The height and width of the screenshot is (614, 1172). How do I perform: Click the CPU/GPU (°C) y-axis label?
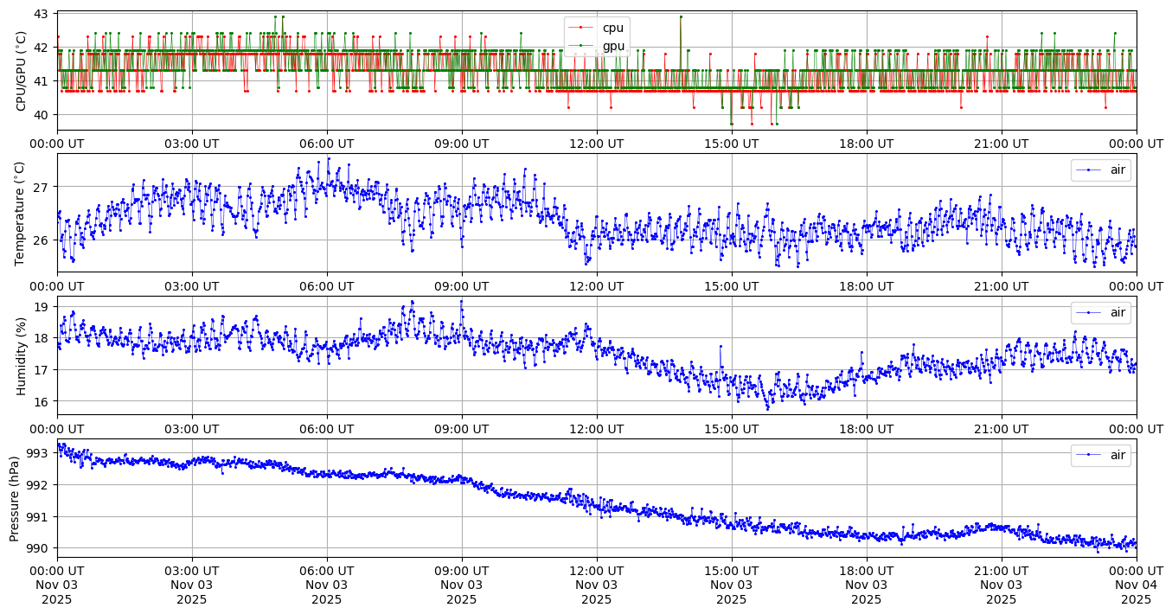point(22,71)
